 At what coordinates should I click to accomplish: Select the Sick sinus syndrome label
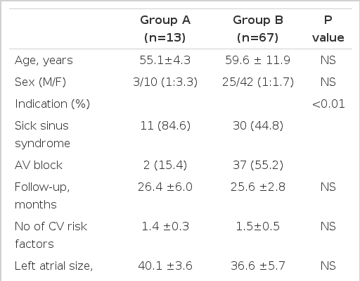pyautogui.click(x=42, y=135)
